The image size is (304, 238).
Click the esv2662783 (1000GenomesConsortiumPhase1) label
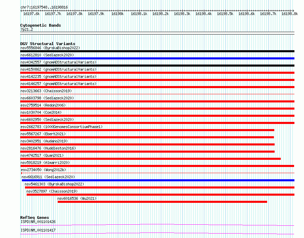click(x=61, y=127)
